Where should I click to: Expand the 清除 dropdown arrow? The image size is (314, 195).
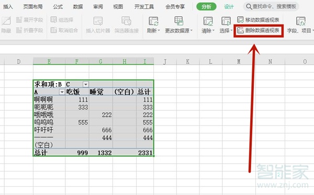[214, 31]
